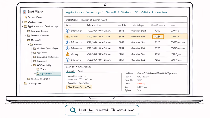Sort by the ClientProcessId column header
This screenshot has width=210, height=118.
pos(158,25)
